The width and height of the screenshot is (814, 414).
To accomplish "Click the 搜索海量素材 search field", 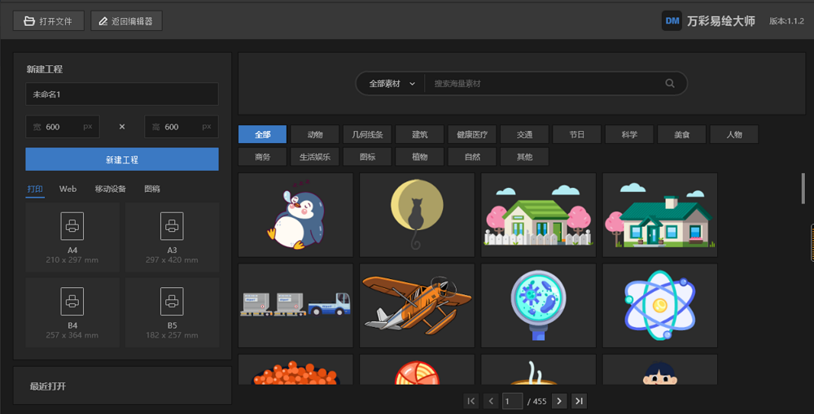I will click(542, 84).
